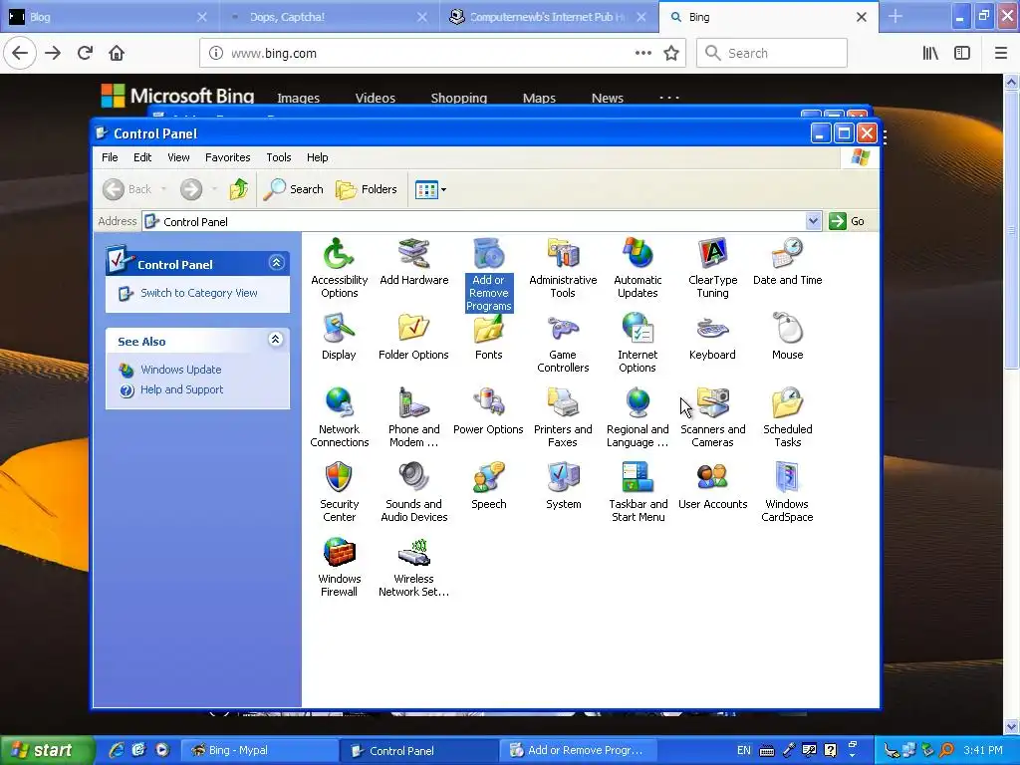This screenshot has width=1020, height=765.
Task: Open the Fonts folder icon
Action: point(488,337)
